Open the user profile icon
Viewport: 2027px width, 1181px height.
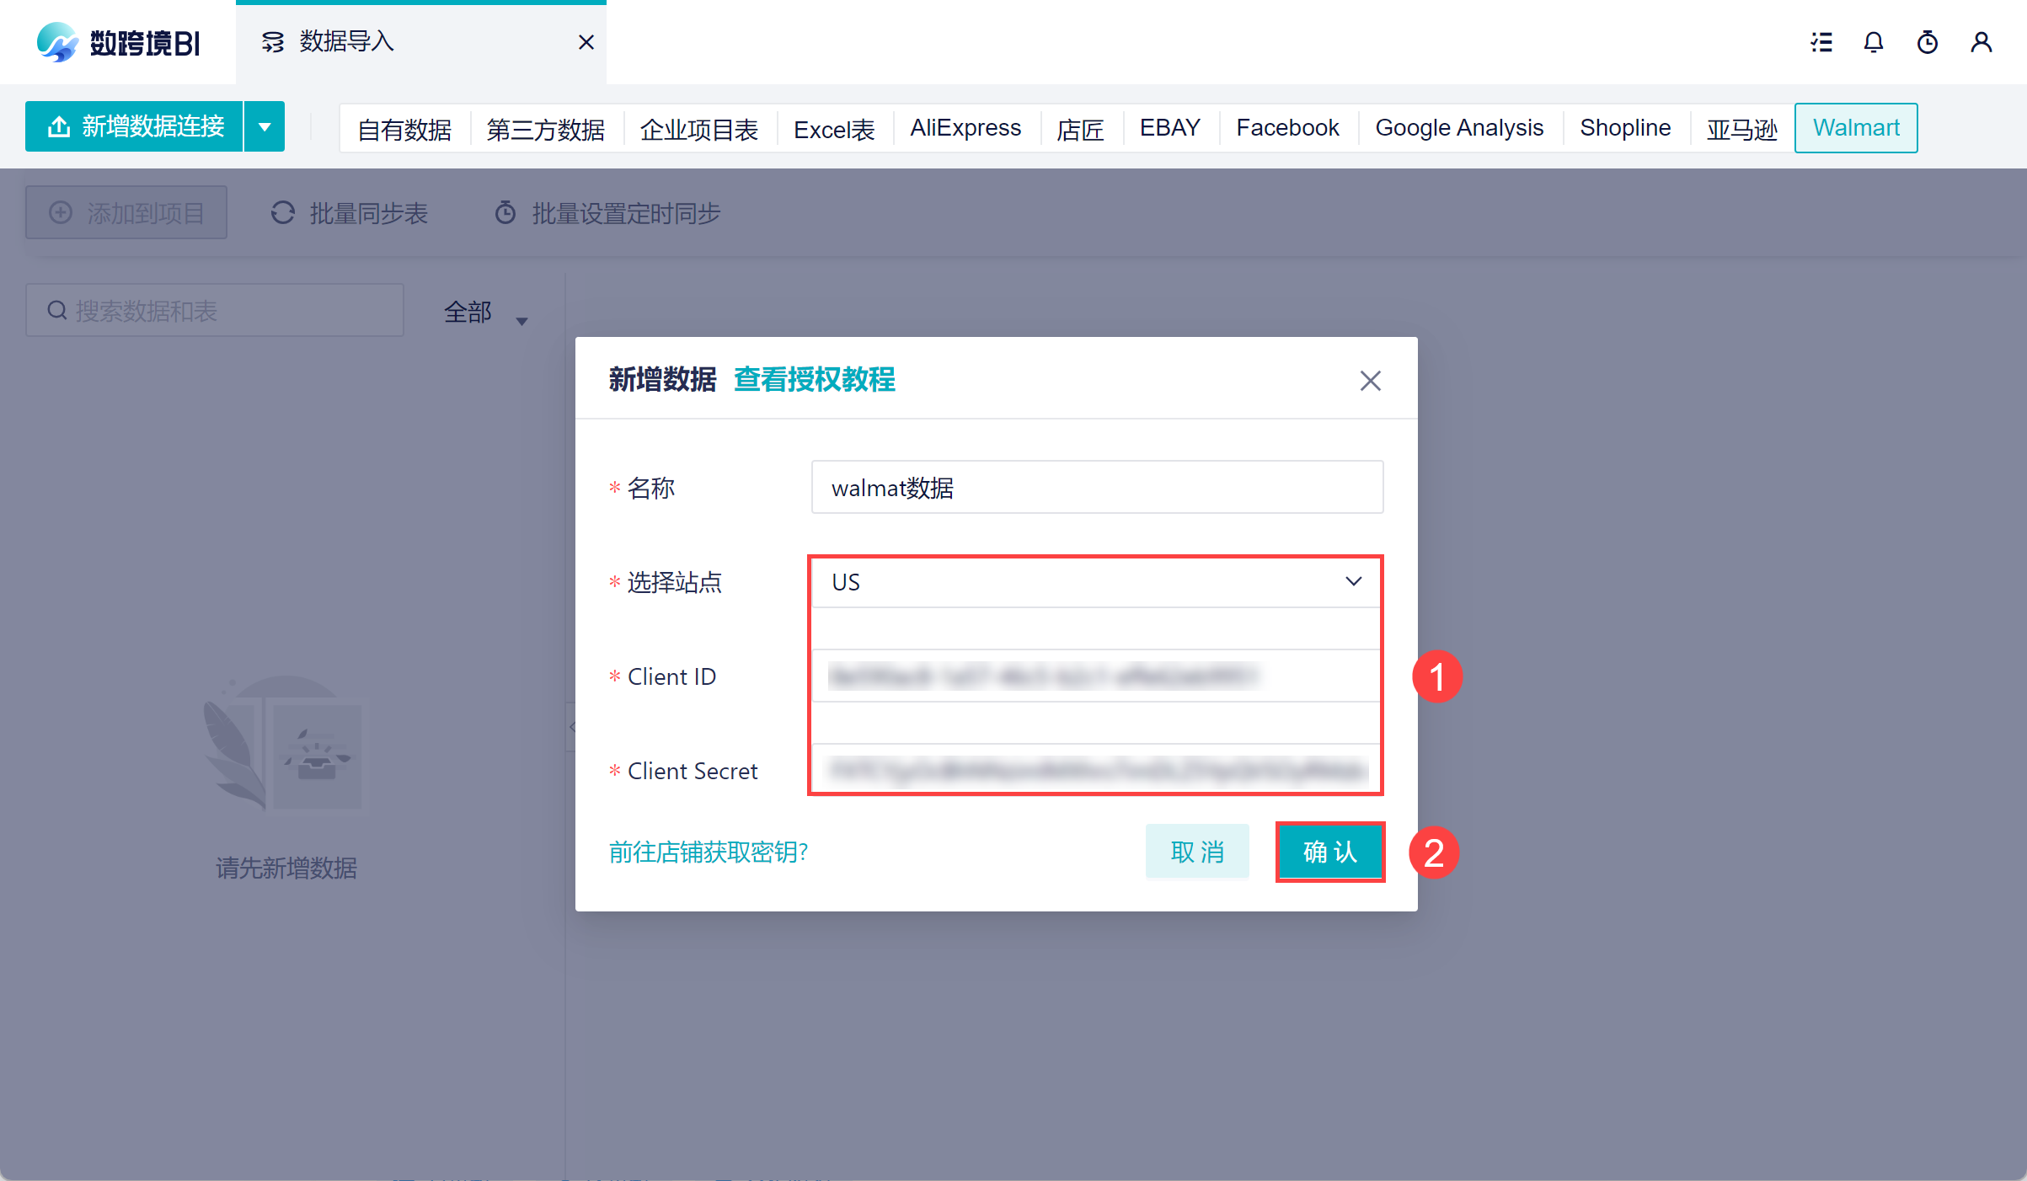pos(1982,42)
